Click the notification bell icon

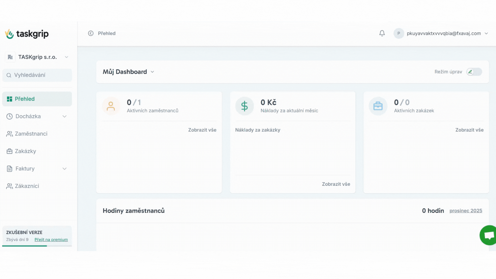pos(382,33)
